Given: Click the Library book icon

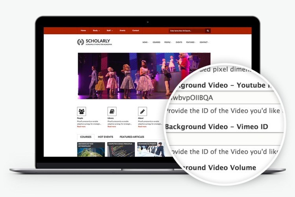Looking at the screenshot, I should (112, 111).
